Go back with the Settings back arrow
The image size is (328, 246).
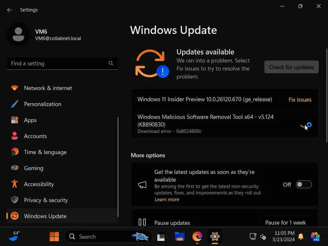pyautogui.click(x=9, y=10)
